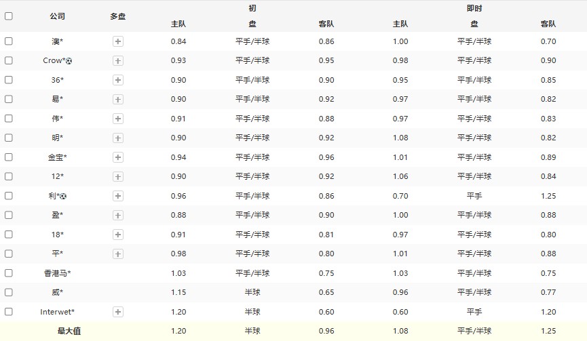587x341 pixels.
Task: Expand the 伟* row multi-handicap details
Action: click(x=118, y=119)
